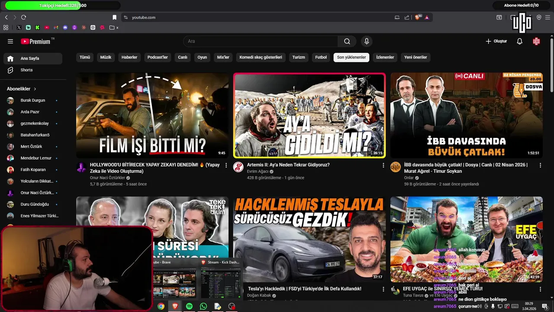The height and width of the screenshot is (312, 554).
Task: Open the Discord bookmark shortcut
Action: point(65,27)
